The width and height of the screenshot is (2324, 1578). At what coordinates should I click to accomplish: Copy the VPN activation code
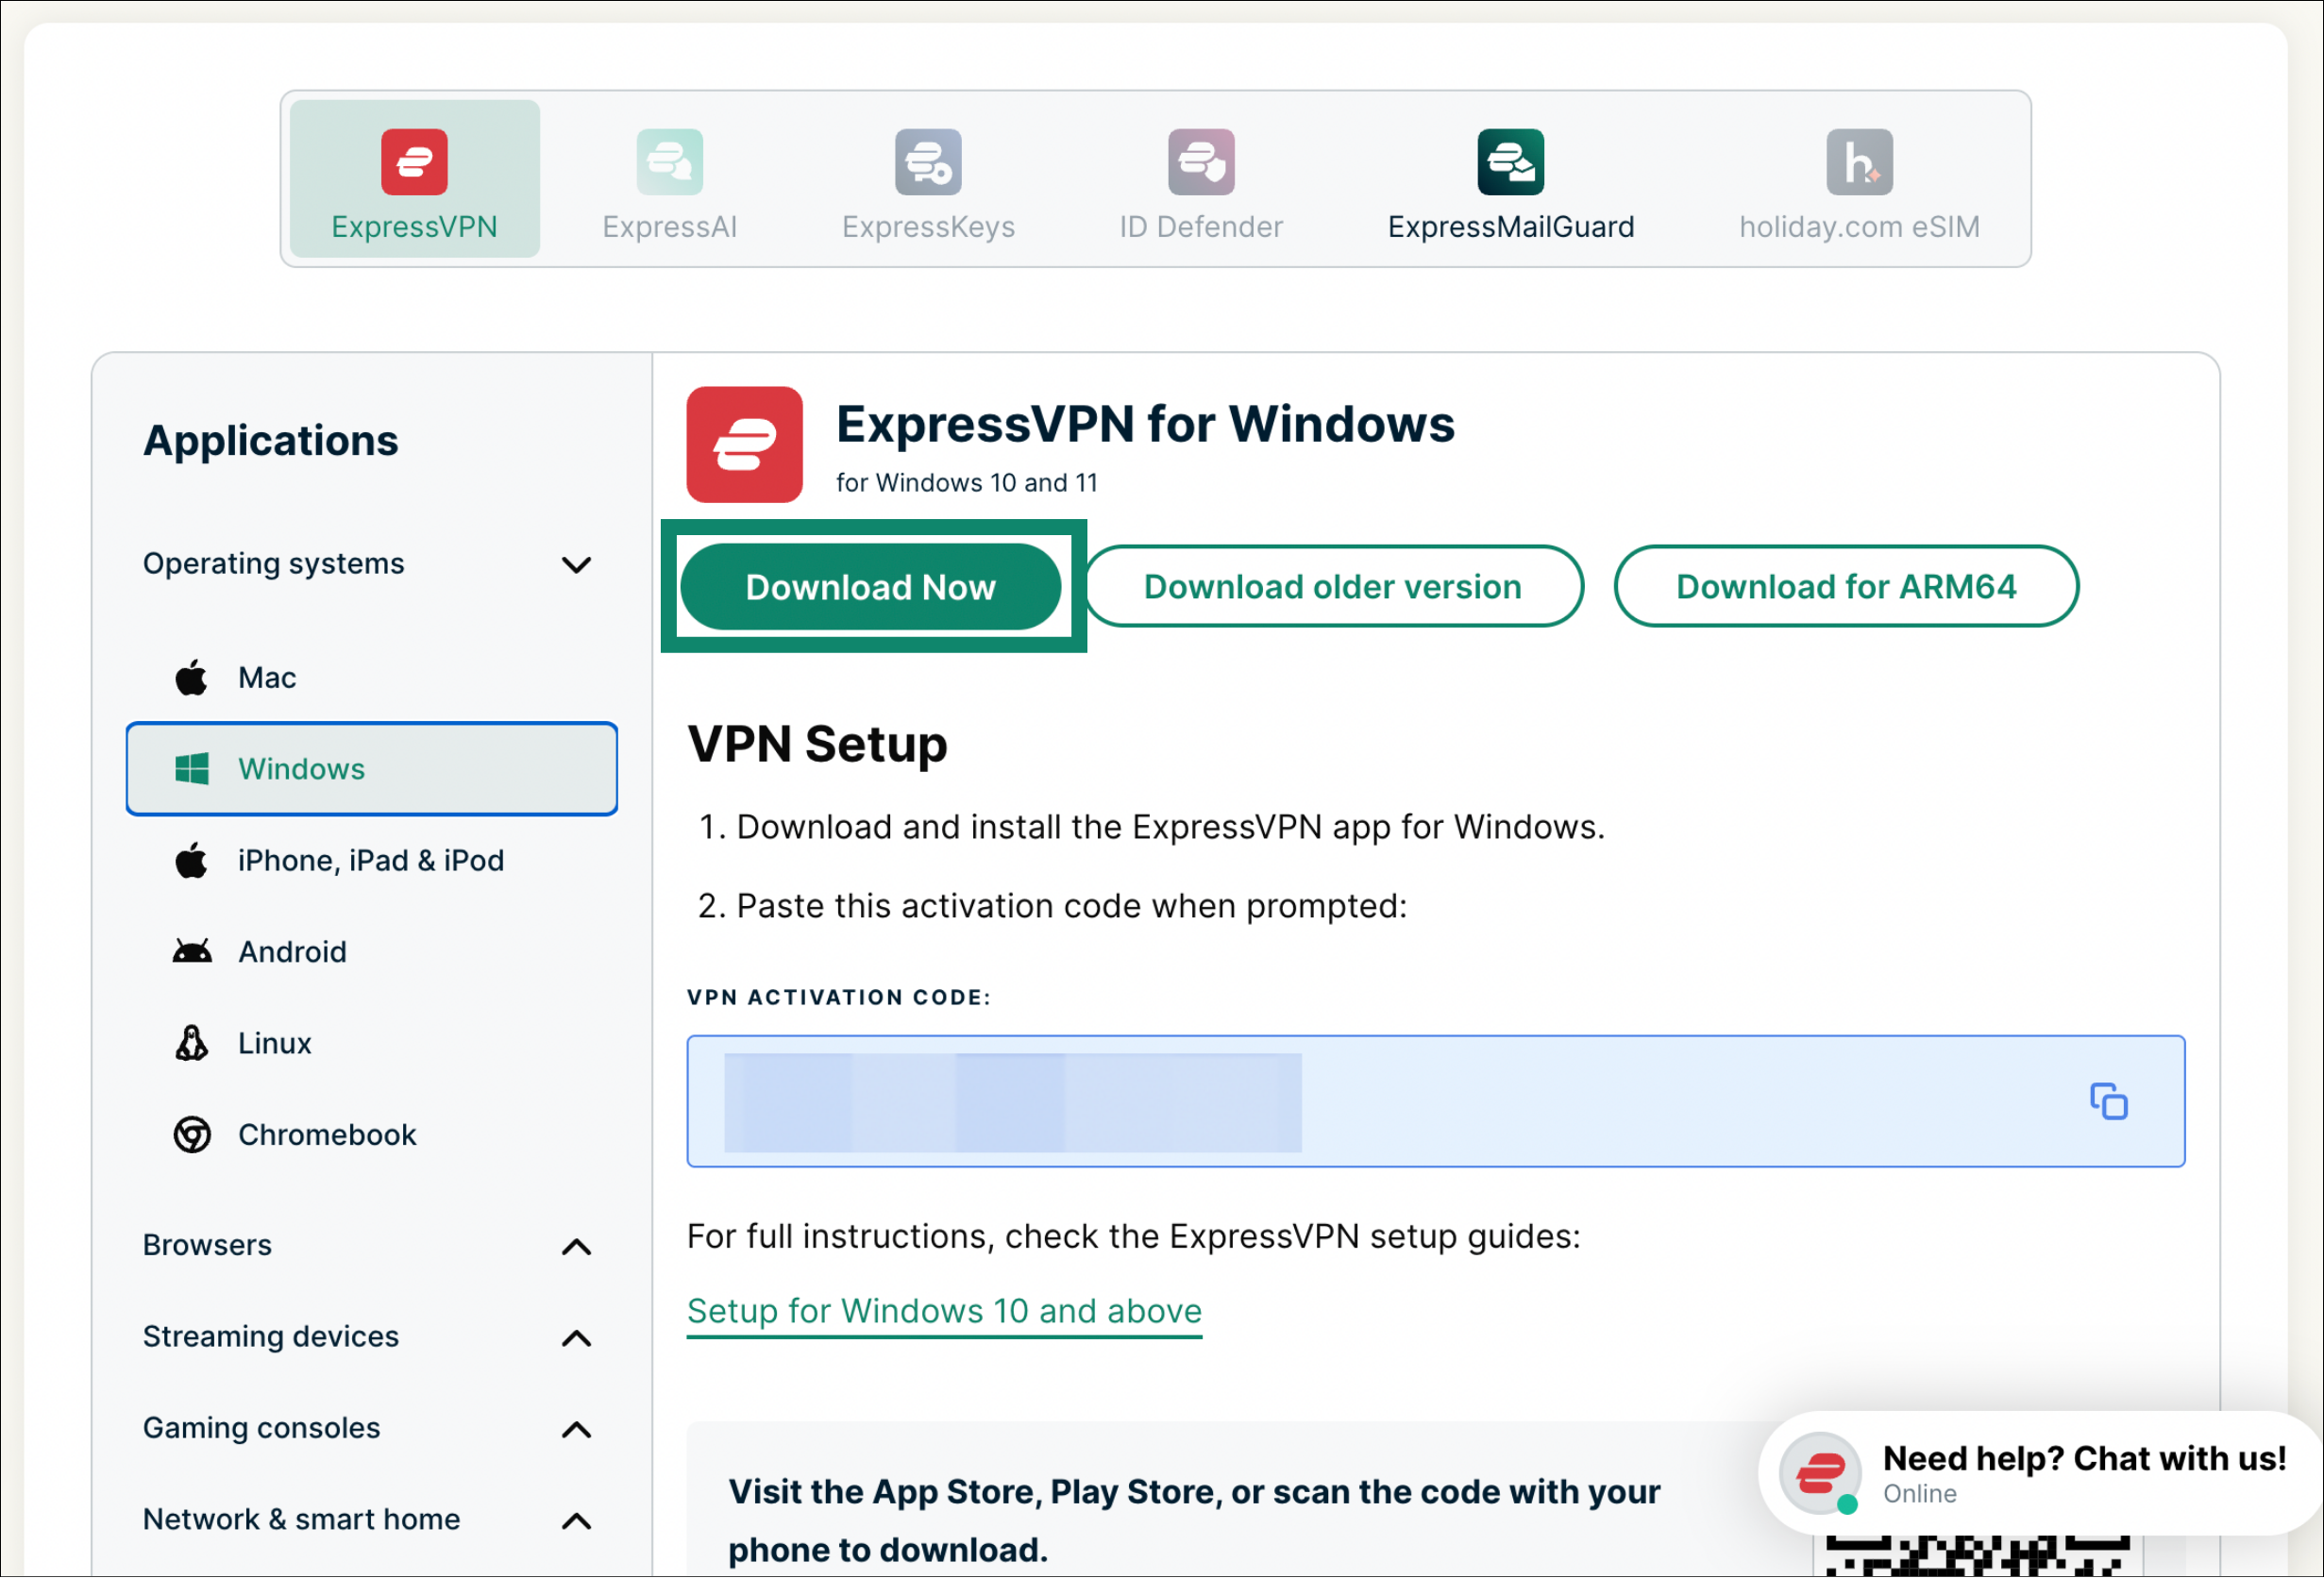2109,1102
